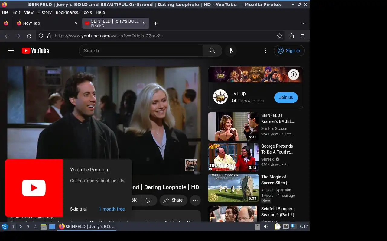Image resolution: width=387 pixels, height=241 pixels.
Task: Click the channel watermark in the video
Action: point(191,165)
